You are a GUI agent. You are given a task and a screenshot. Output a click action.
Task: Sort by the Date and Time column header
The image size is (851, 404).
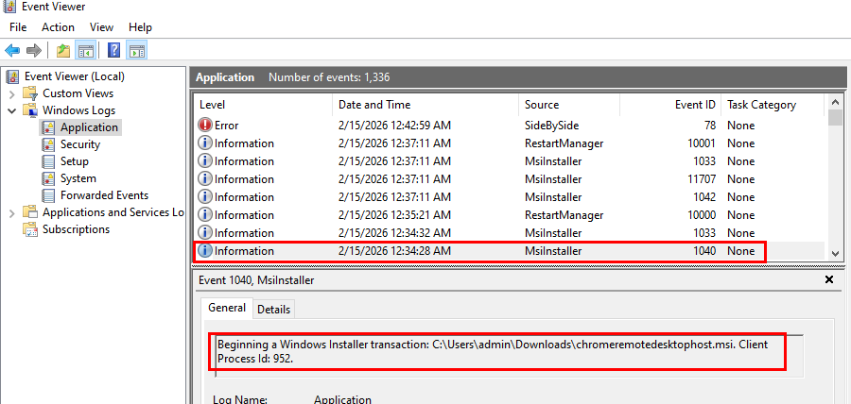425,105
